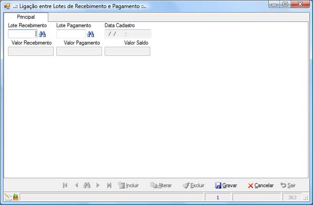Exit with the Sair button
313x205 pixels.
point(288,185)
